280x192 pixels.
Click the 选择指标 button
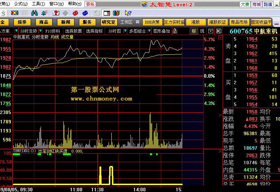95,31
